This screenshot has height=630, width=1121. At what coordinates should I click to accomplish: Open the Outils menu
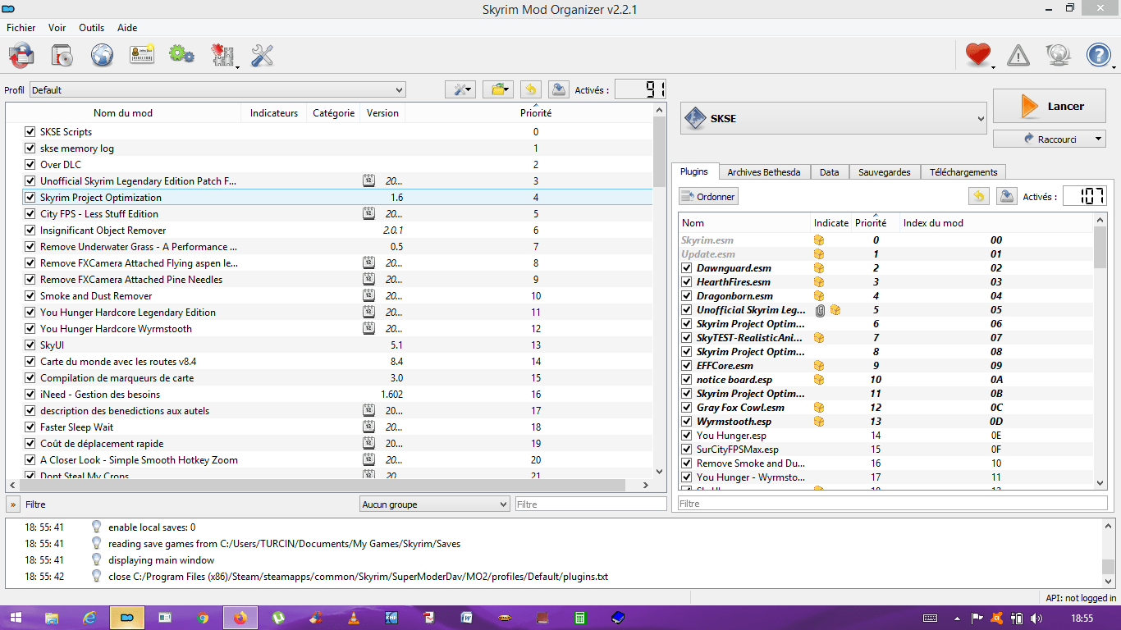click(x=92, y=27)
